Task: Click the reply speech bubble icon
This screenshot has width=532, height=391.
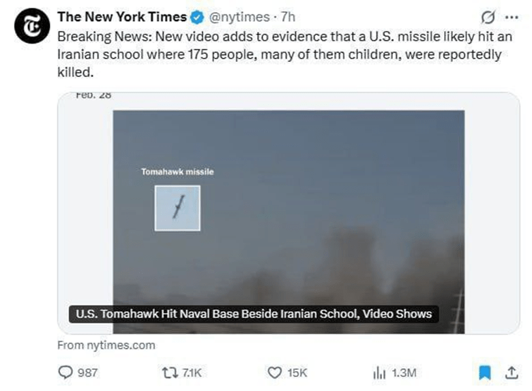Action: [65, 372]
